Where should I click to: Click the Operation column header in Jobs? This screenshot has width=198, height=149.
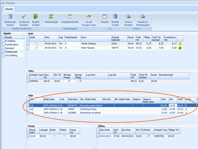pos(74,101)
